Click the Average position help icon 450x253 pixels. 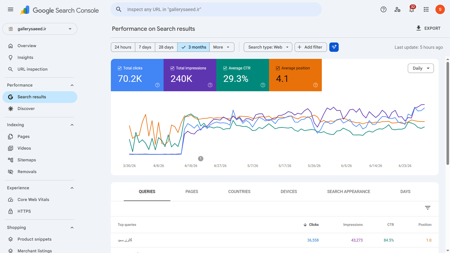click(x=316, y=85)
